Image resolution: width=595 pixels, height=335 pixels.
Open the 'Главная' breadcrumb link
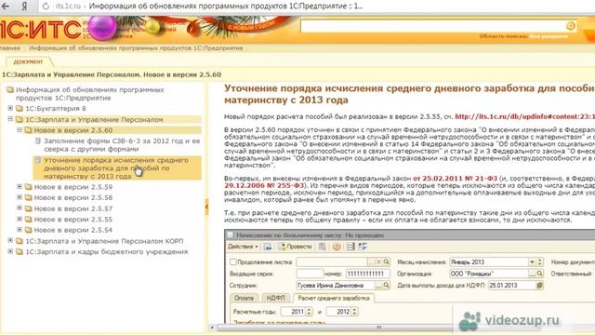[x=10, y=48]
